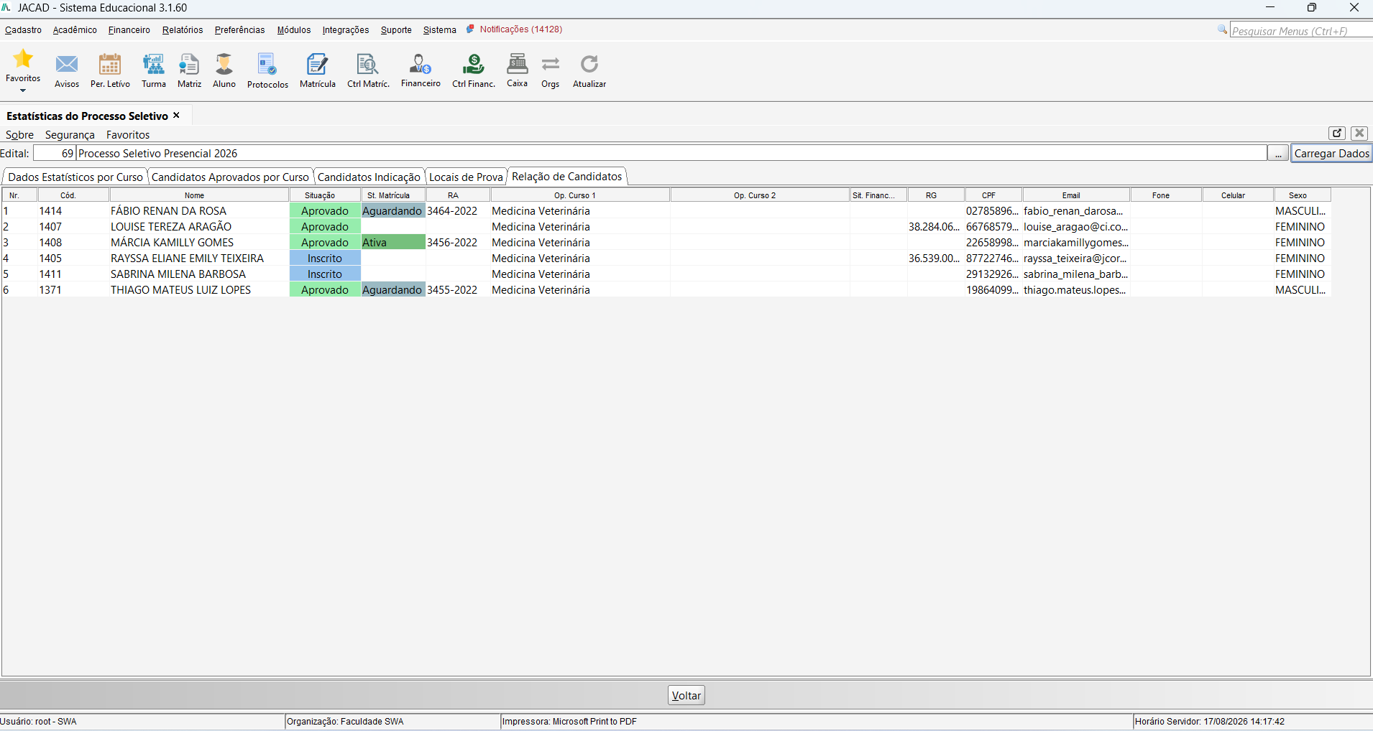Screen dimensions: 1373x731
Task: Sort by the Nome column header
Action: pyautogui.click(x=199, y=195)
